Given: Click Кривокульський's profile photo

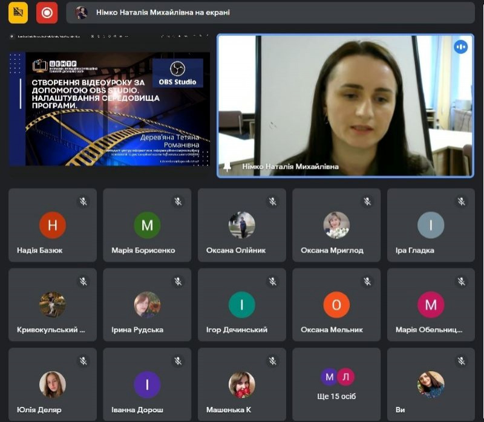Looking at the screenshot, I should pyautogui.click(x=53, y=305).
